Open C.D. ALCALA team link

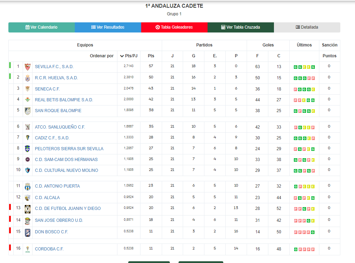pyautogui.click(x=47, y=198)
